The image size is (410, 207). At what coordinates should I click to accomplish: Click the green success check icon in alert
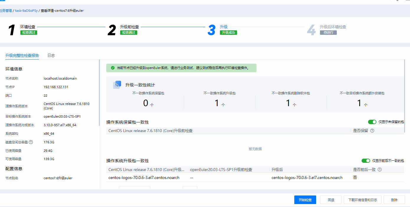click(x=112, y=68)
